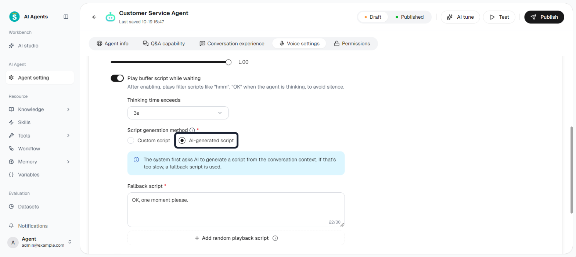Click the Datasets pie chart icon
576x257 pixels.
pos(11,207)
